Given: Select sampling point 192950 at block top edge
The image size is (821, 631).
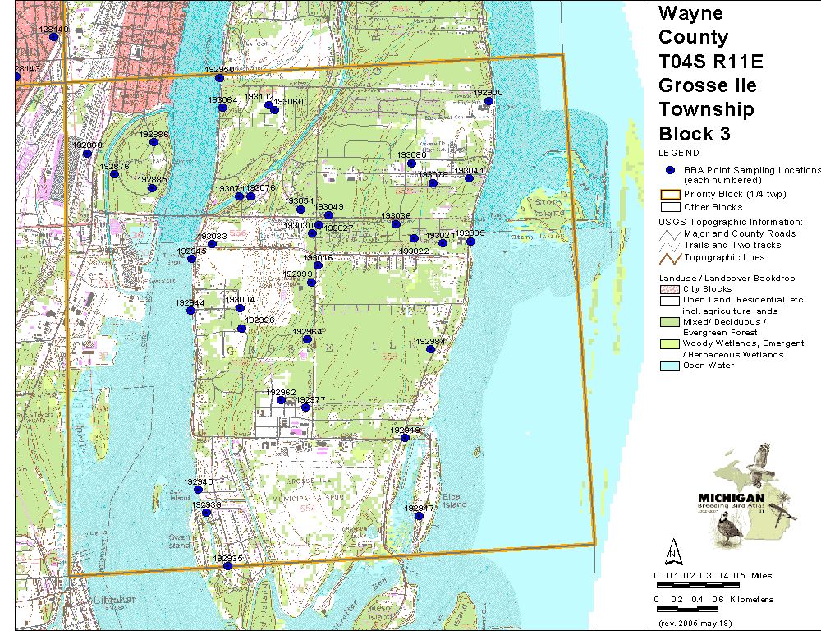Looking at the screenshot, I should coord(219,78).
